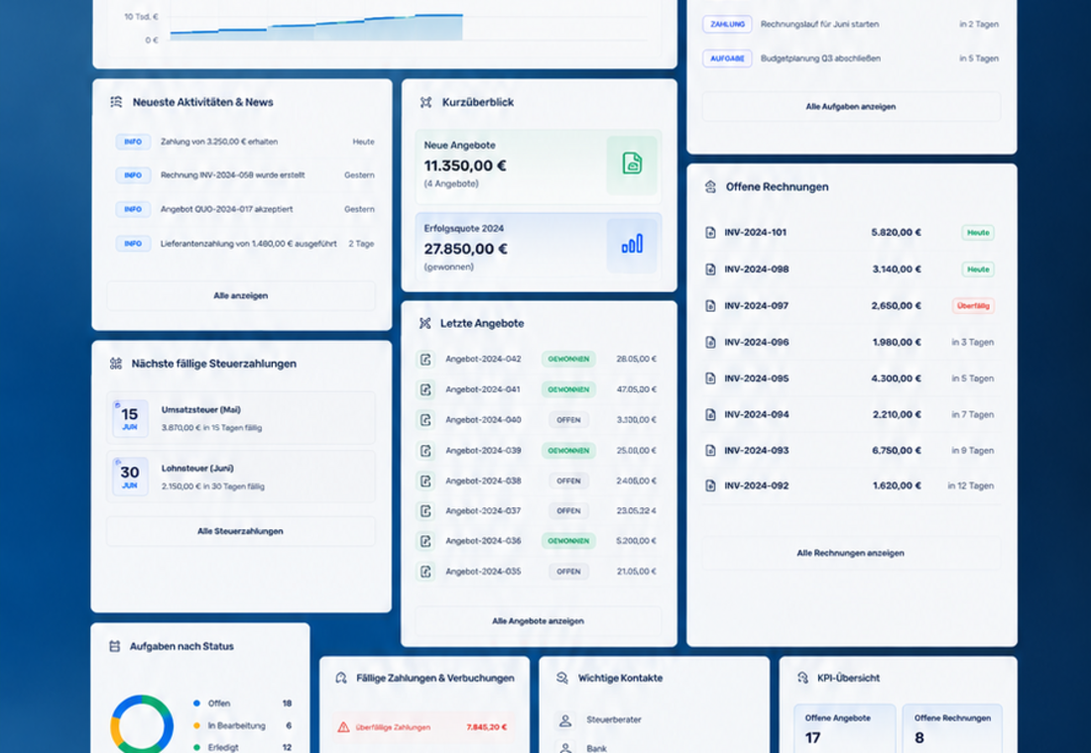This screenshot has width=1091, height=753.
Task: Click the green document icon in Neue Angebote
Action: pos(632,163)
